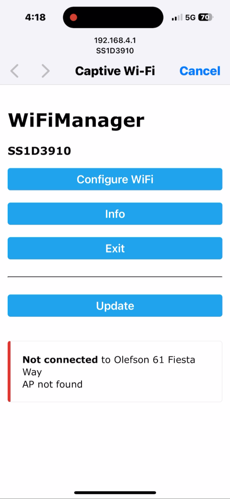Tap the bold SS1D3910 device name
230x499 pixels.
(x=39, y=151)
